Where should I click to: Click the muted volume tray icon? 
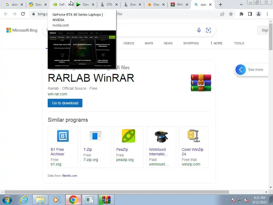[246, 200]
